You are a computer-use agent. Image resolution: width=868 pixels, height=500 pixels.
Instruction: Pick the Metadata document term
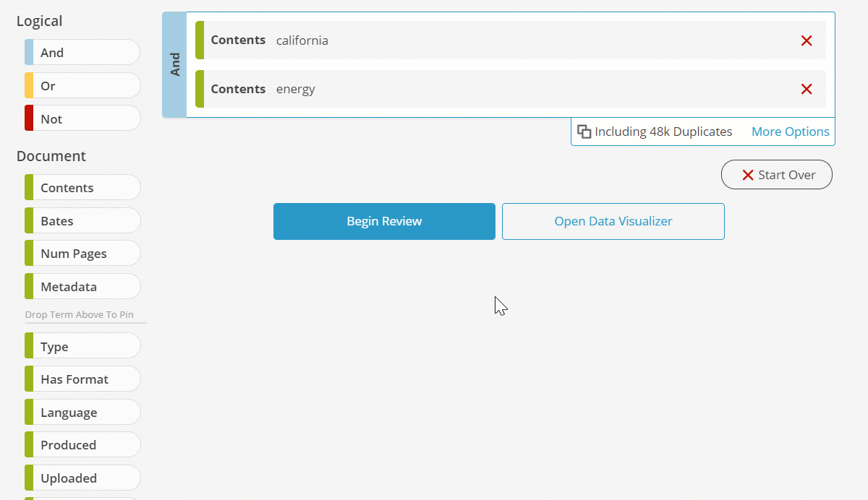tap(82, 287)
